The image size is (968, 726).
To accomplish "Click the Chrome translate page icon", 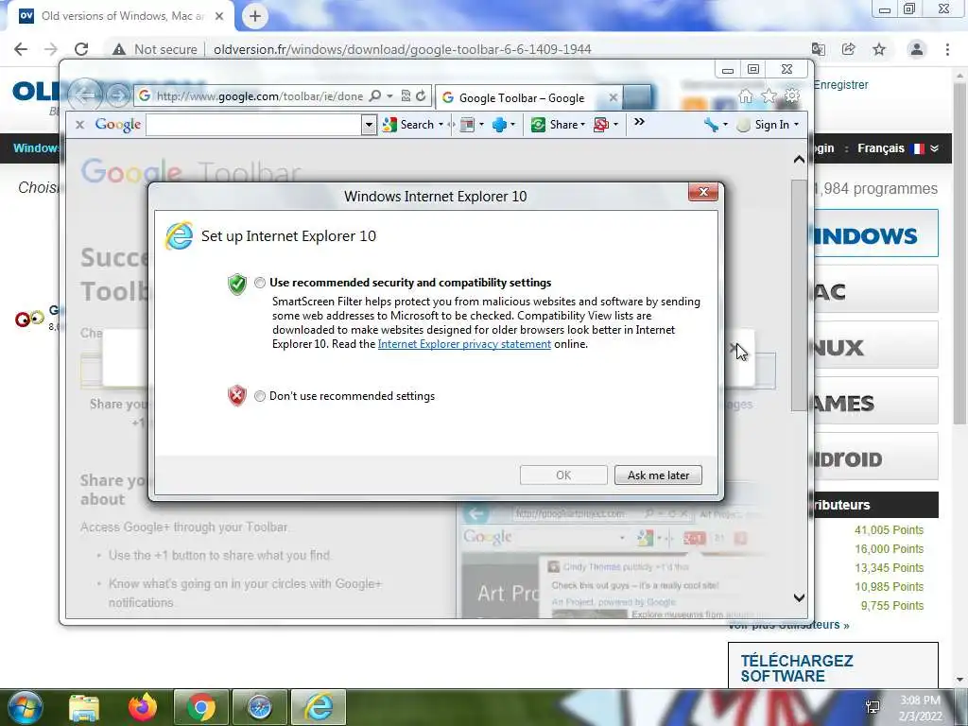I will 819,49.
